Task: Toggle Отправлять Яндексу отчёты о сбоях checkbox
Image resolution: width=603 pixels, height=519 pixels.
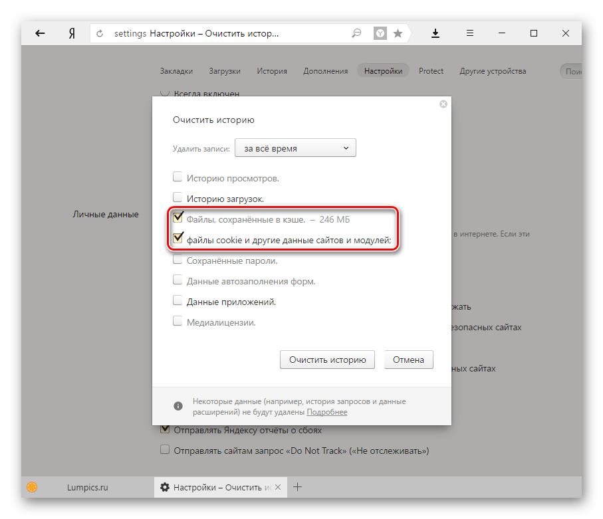Action: pos(165,429)
